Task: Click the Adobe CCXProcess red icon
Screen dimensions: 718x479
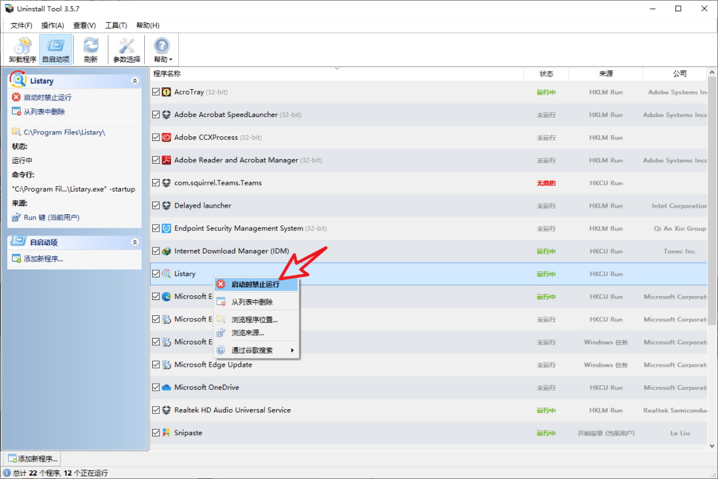Action: [x=166, y=137]
